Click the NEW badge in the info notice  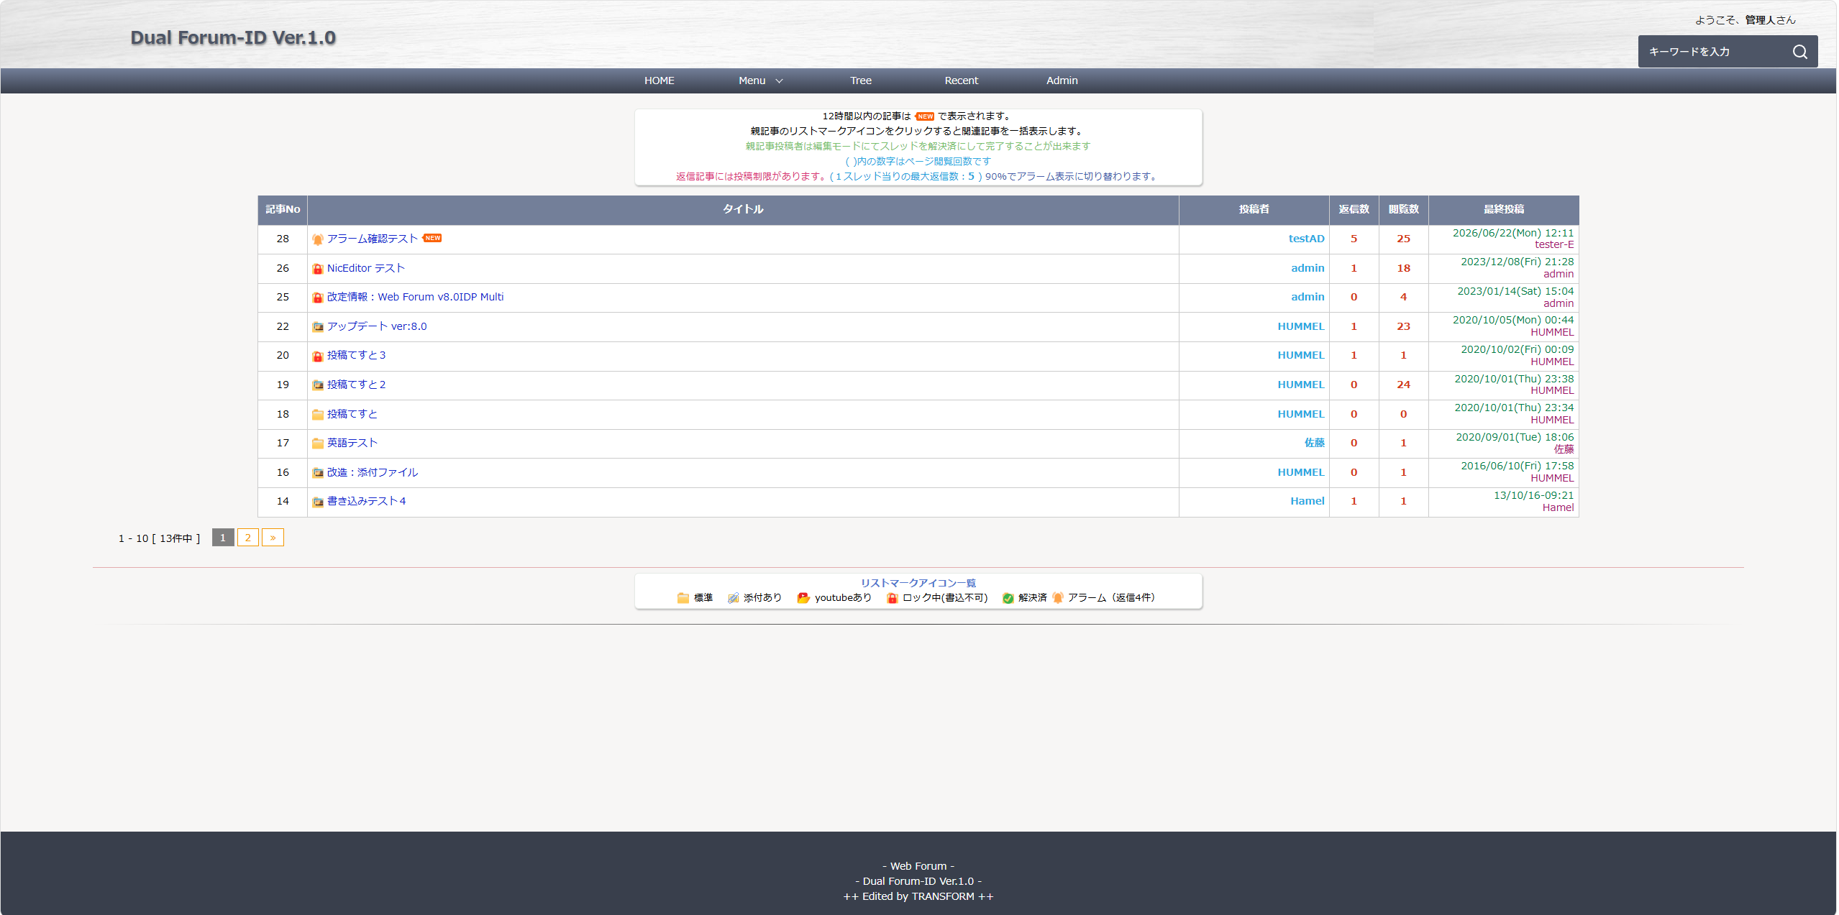pyautogui.click(x=925, y=116)
